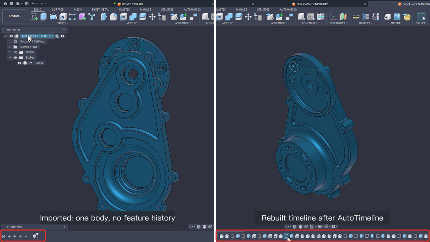The width and height of the screenshot is (430, 242).
Task: Collapse Bodies folder
Action: (x=10, y=58)
